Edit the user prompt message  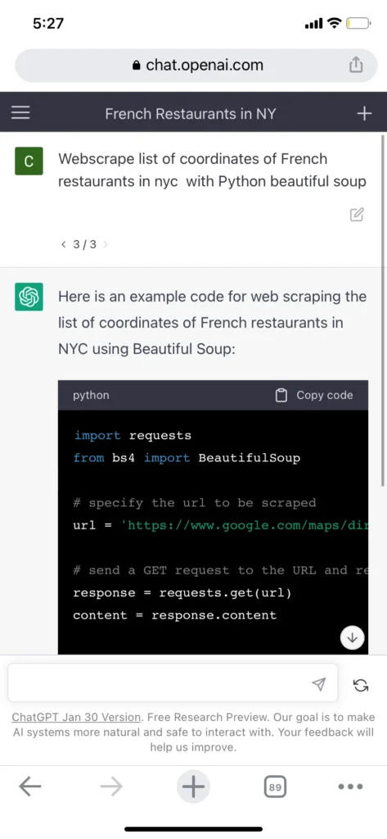point(357,215)
